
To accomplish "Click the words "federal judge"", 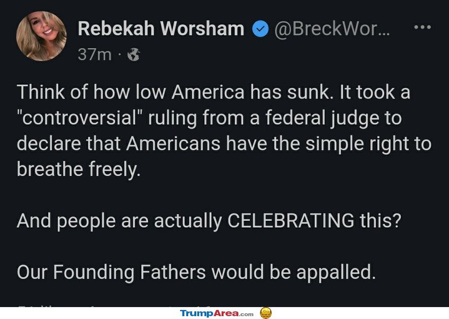I will (x=322, y=118).
